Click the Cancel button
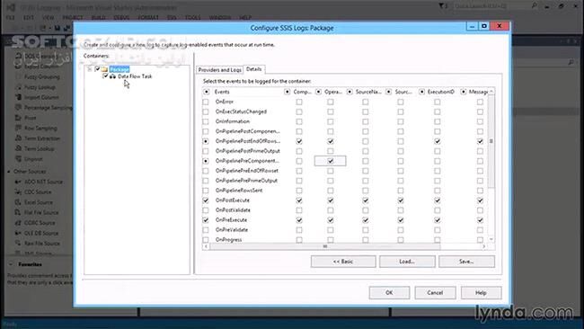584x329 pixels. pos(435,292)
